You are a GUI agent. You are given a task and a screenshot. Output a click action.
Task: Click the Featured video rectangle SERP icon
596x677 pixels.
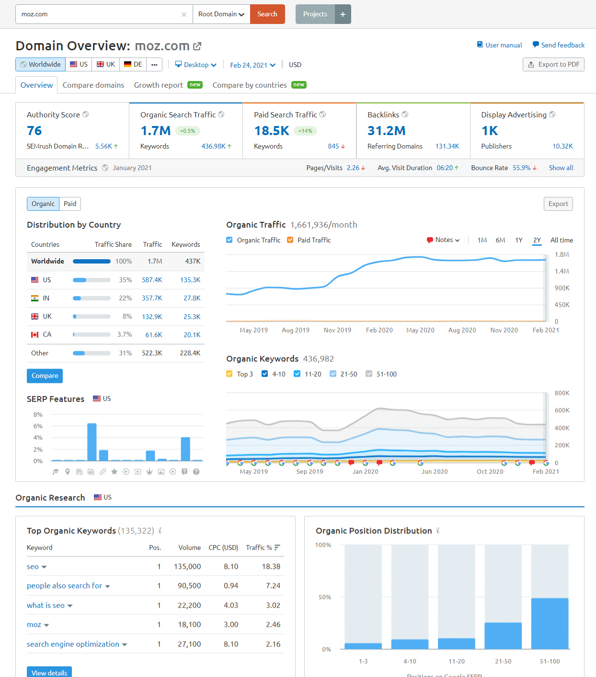(x=138, y=472)
